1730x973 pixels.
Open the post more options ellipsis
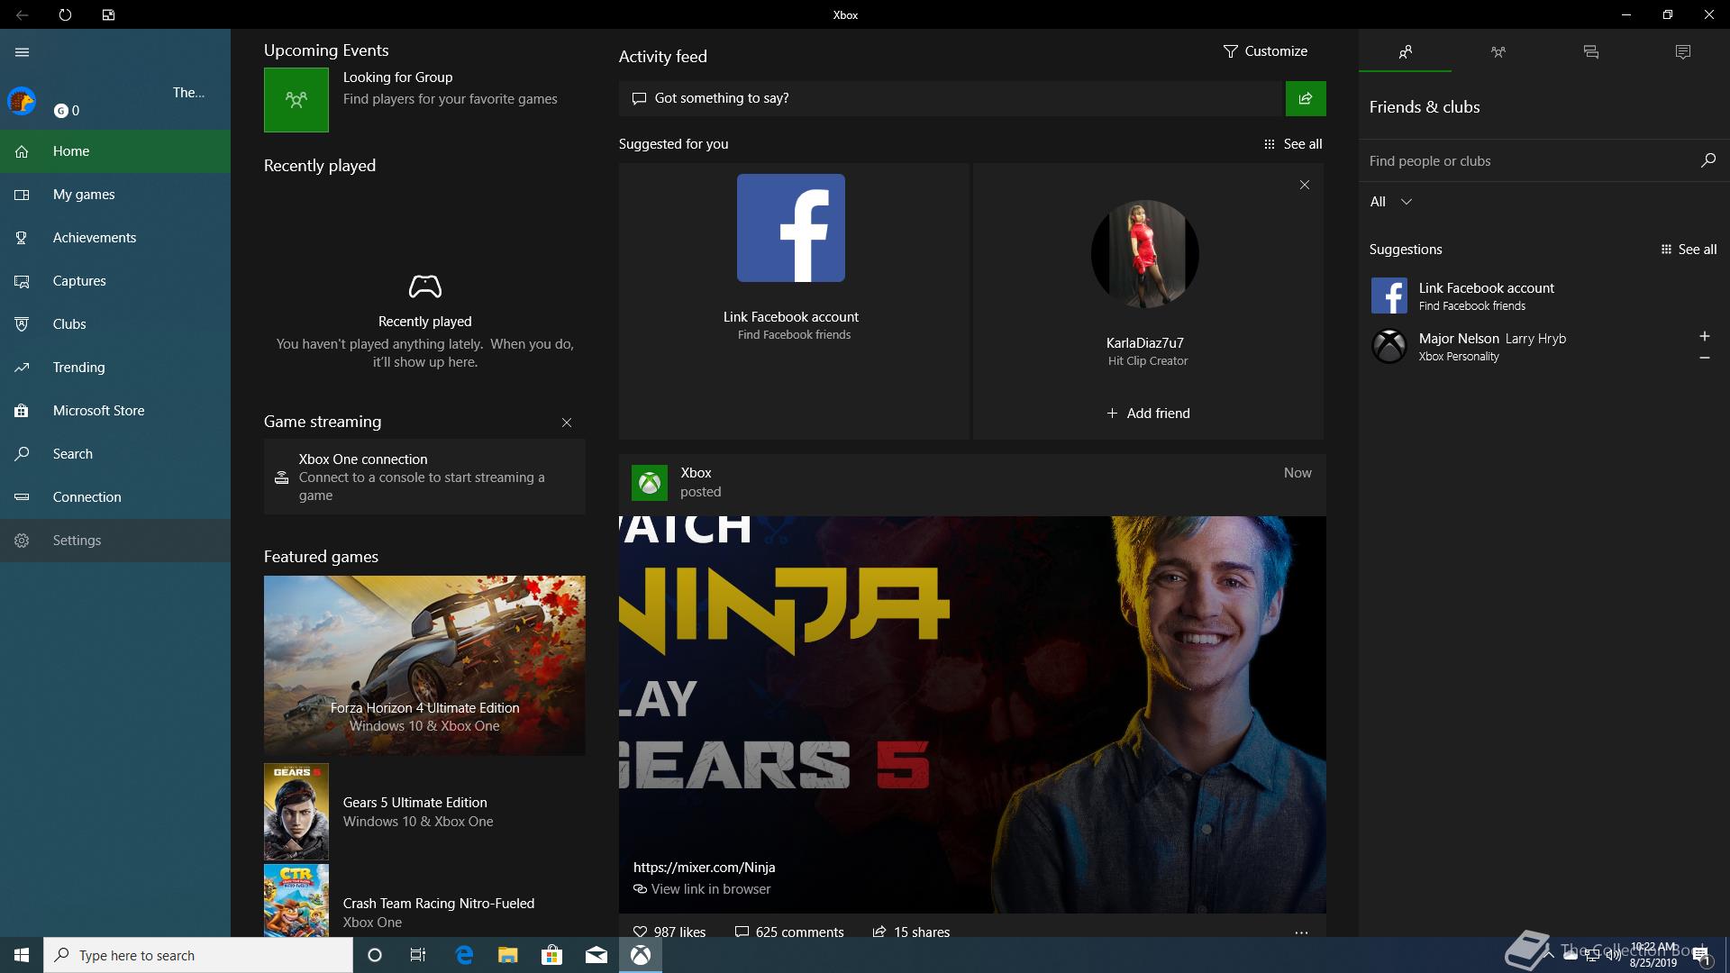(x=1301, y=932)
